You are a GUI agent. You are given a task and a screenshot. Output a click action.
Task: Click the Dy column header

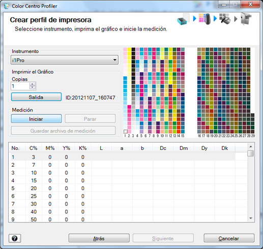[204, 148]
